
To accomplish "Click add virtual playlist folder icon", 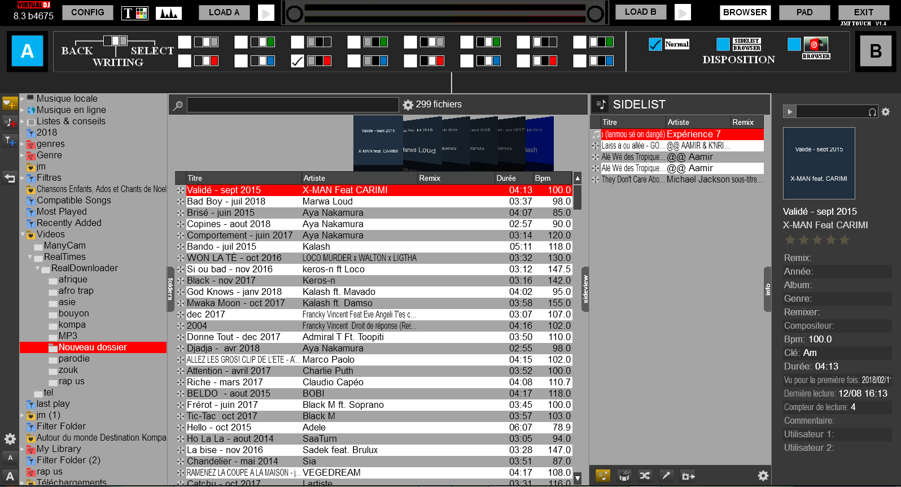I will (x=10, y=122).
